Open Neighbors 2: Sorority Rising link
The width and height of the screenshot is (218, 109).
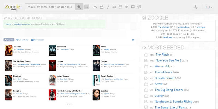coord(173,102)
